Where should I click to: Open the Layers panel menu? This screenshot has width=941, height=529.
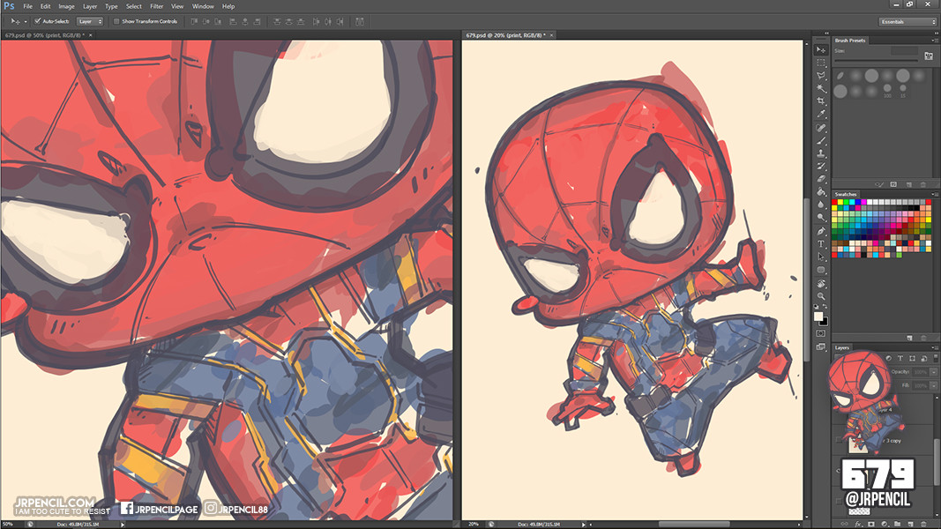point(935,347)
